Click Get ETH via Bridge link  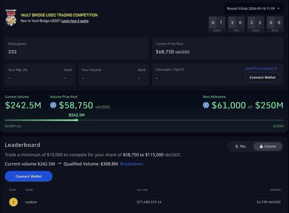pyautogui.click(x=259, y=68)
